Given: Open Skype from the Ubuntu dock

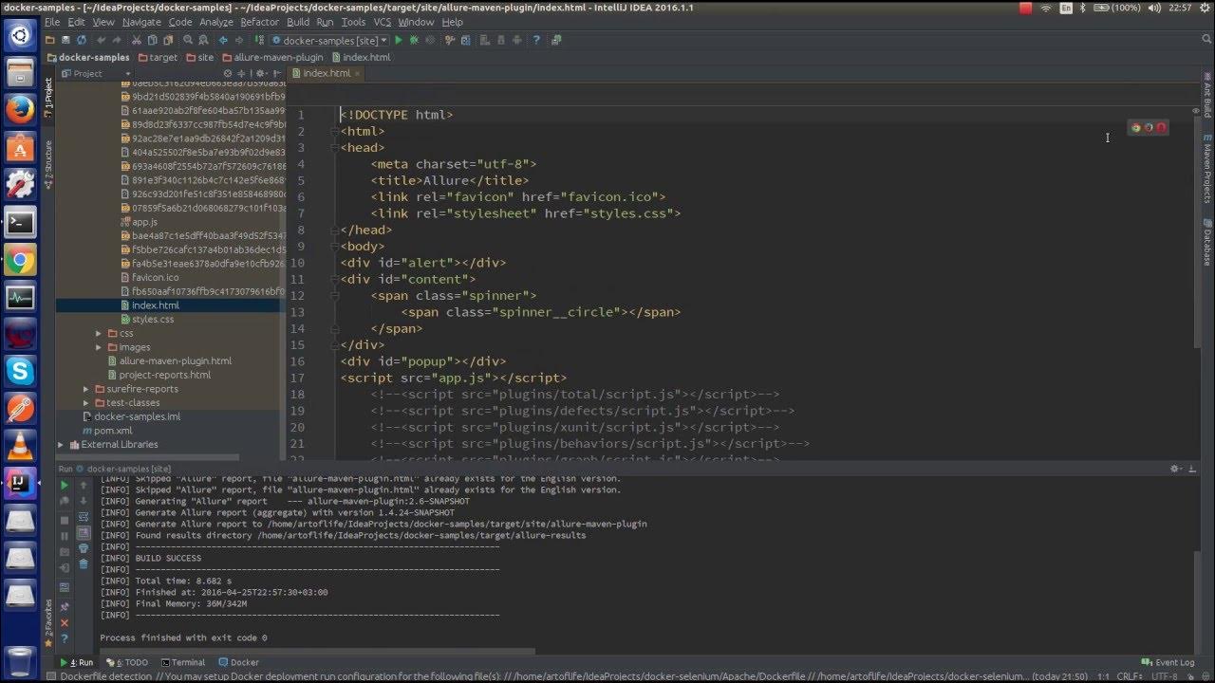Looking at the screenshot, I should [x=20, y=371].
